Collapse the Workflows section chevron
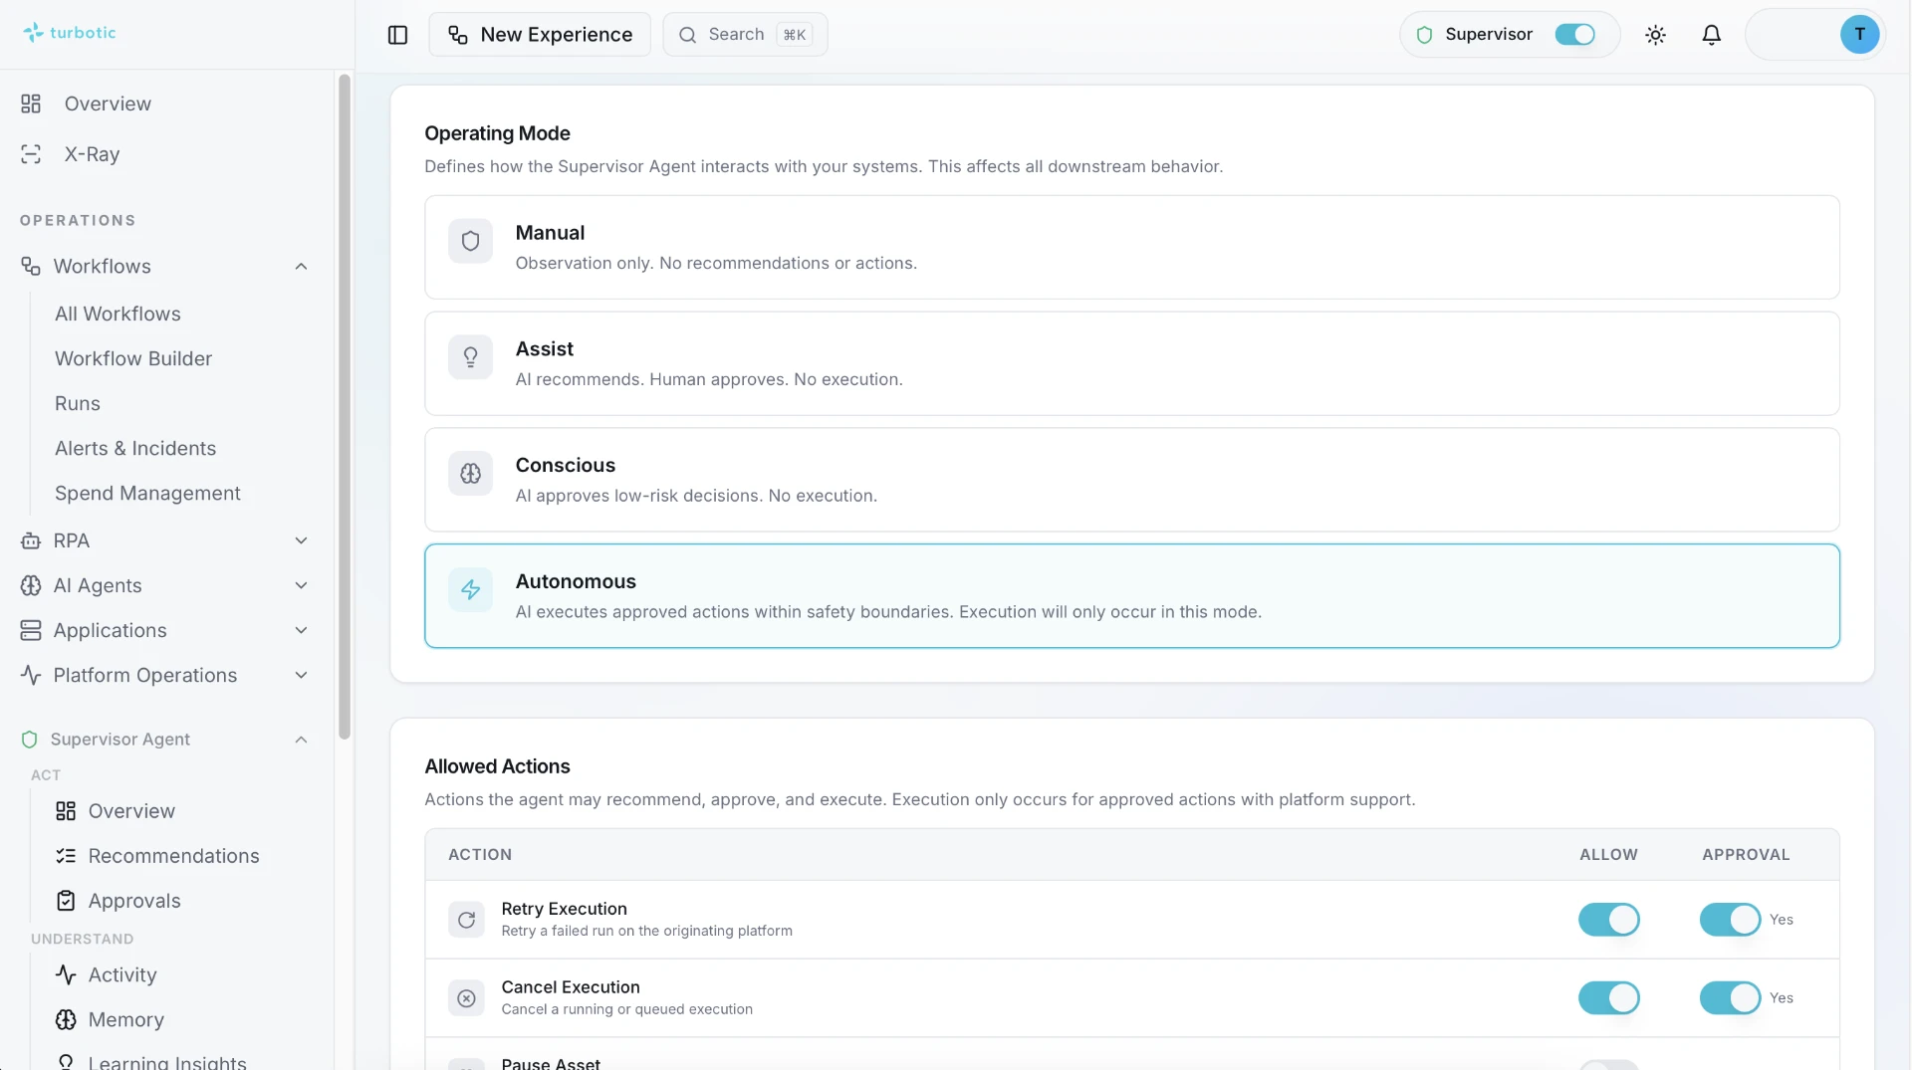1912x1070 pixels. point(301,267)
